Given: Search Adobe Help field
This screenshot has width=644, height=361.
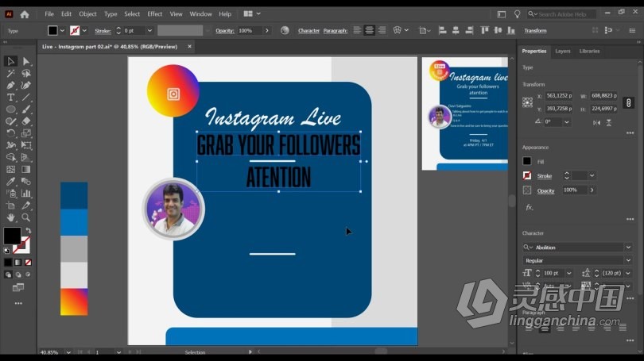Looking at the screenshot, I should coord(562,14).
